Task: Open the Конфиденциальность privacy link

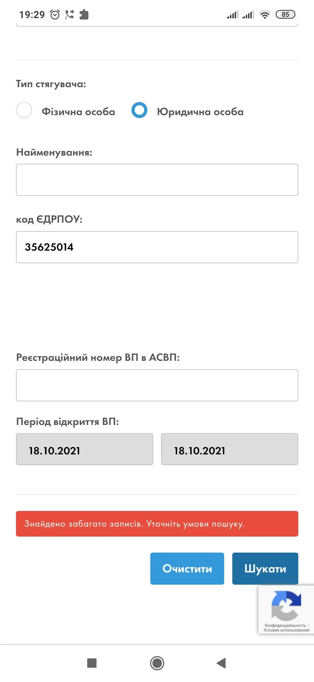Action: (285, 625)
